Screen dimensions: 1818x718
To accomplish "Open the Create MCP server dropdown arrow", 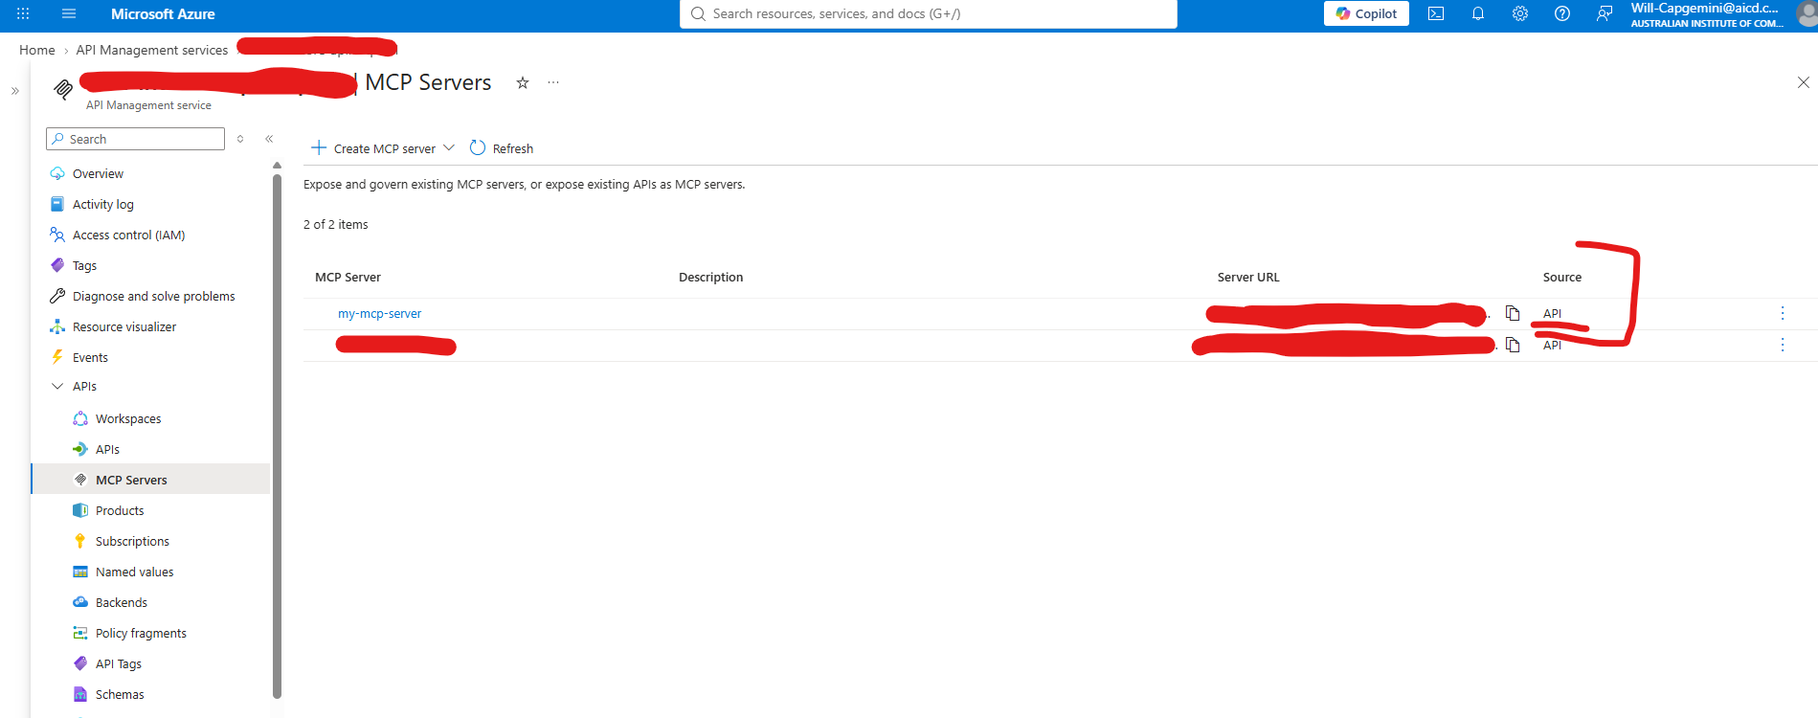I will tap(449, 147).
